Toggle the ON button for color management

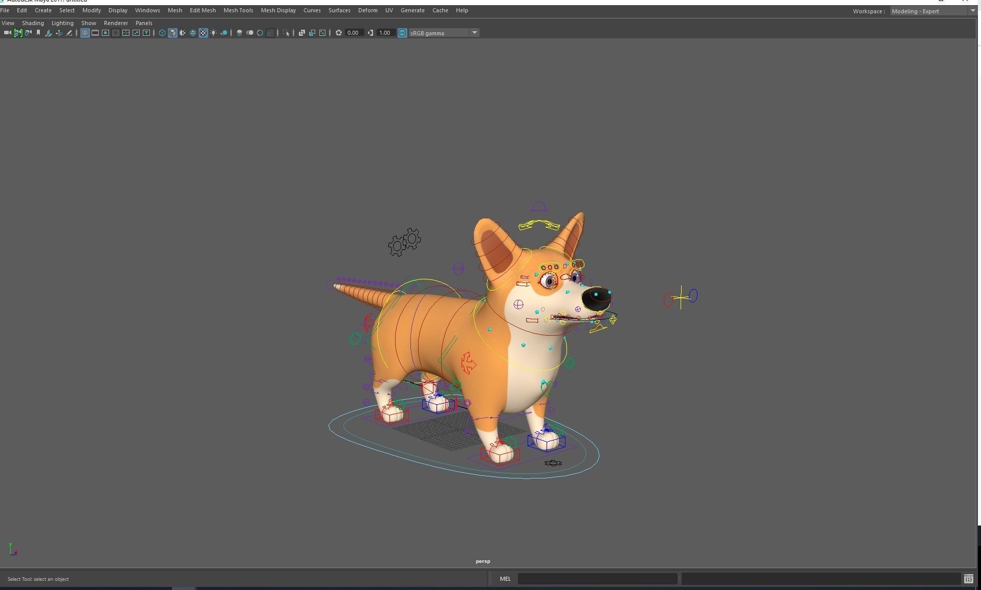(x=402, y=33)
